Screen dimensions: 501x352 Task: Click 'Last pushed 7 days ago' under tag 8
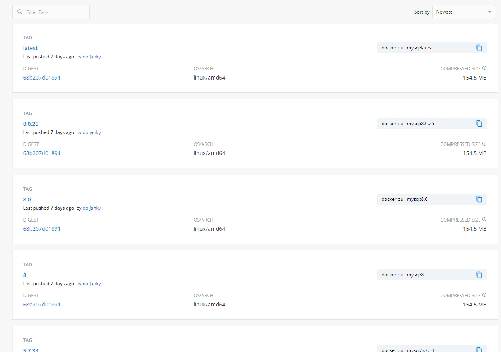(48, 284)
